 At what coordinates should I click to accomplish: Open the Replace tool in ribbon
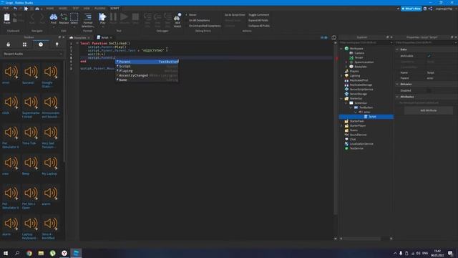(x=64, y=18)
